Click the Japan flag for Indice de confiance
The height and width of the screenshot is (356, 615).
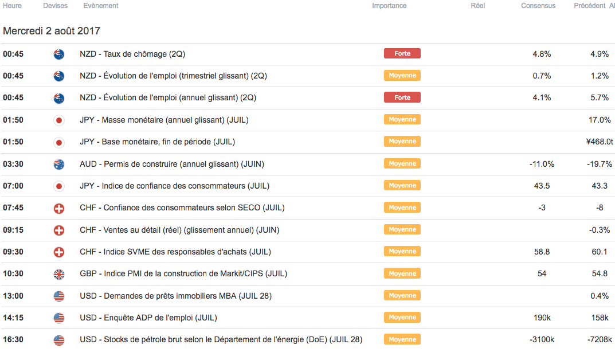point(58,186)
